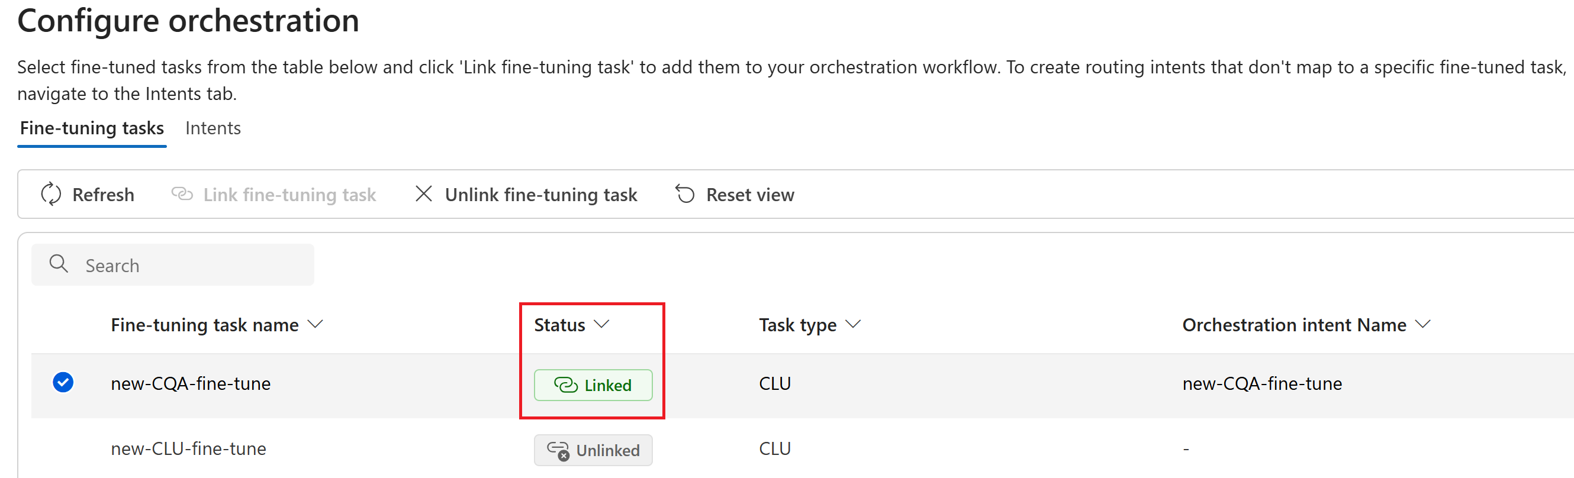This screenshot has height=478, width=1574.
Task: Open the Task type column dropdown chevron
Action: 853,324
